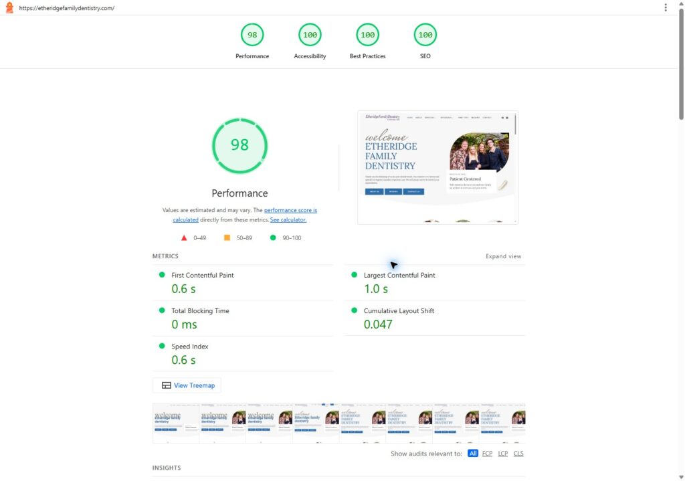Click the orange square 50–89 legend icon

[227, 237]
